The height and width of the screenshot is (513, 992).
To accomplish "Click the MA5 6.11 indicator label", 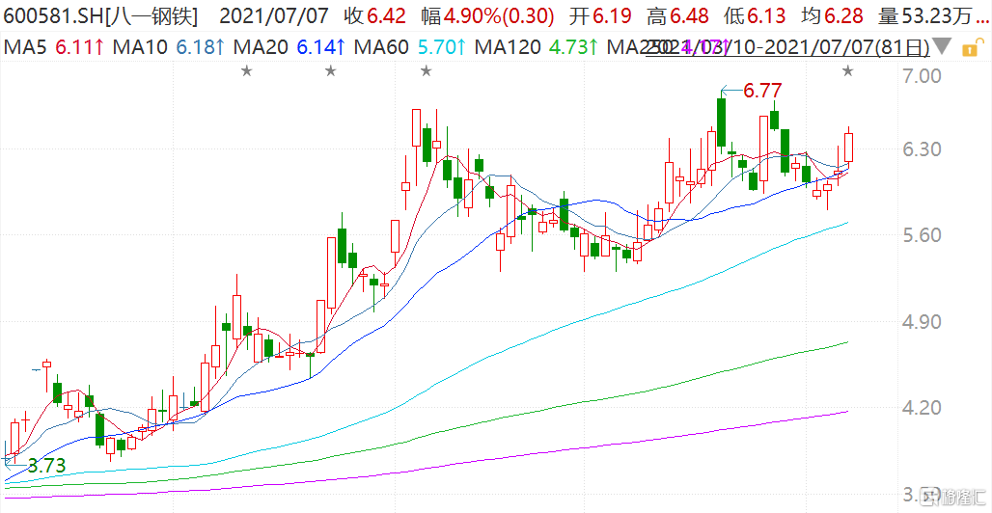I will point(54,47).
